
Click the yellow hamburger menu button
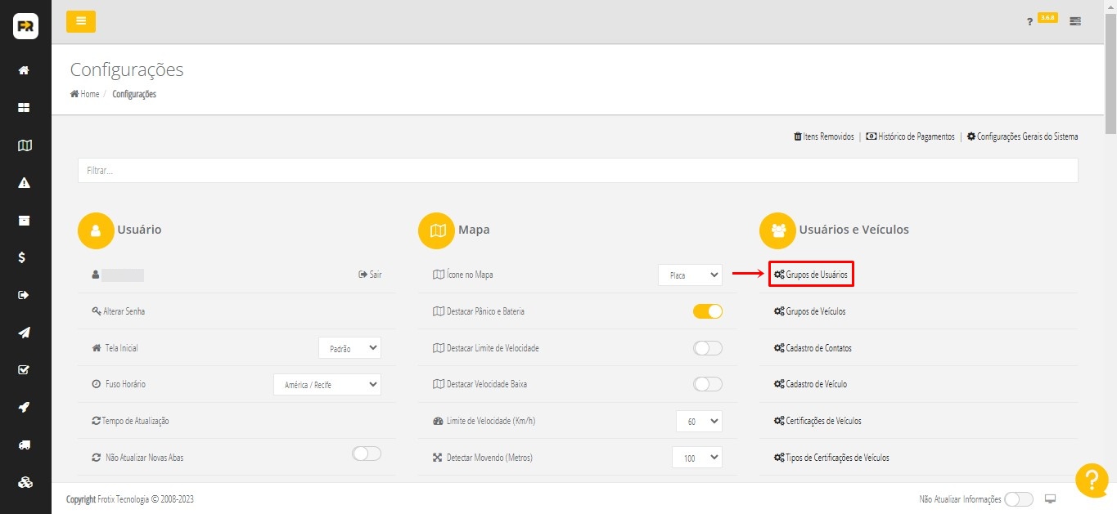pos(81,21)
